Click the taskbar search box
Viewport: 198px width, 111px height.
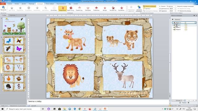(x=23, y=109)
